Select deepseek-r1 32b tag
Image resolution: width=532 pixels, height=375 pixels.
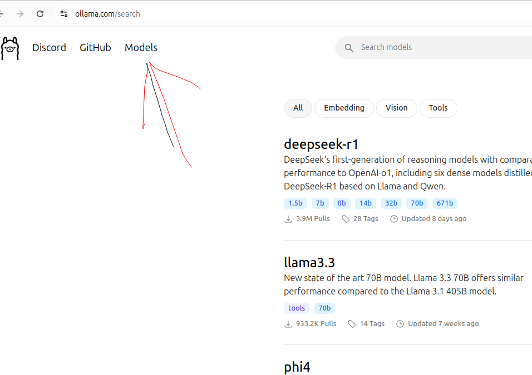click(x=391, y=203)
